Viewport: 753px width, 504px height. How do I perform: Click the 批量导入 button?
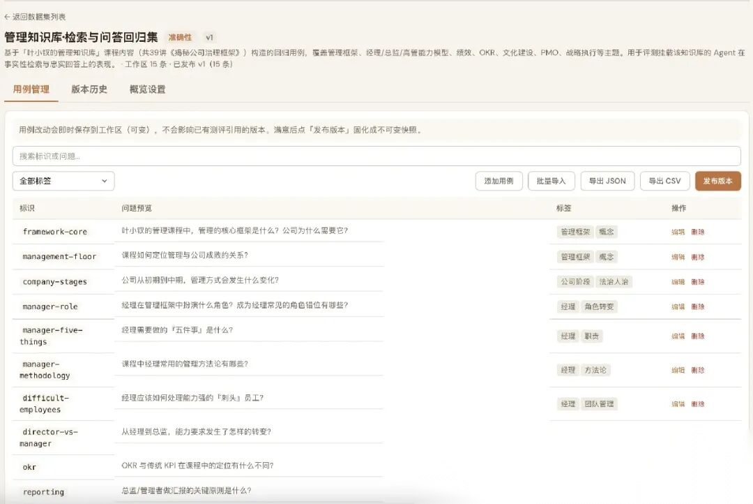[552, 181]
